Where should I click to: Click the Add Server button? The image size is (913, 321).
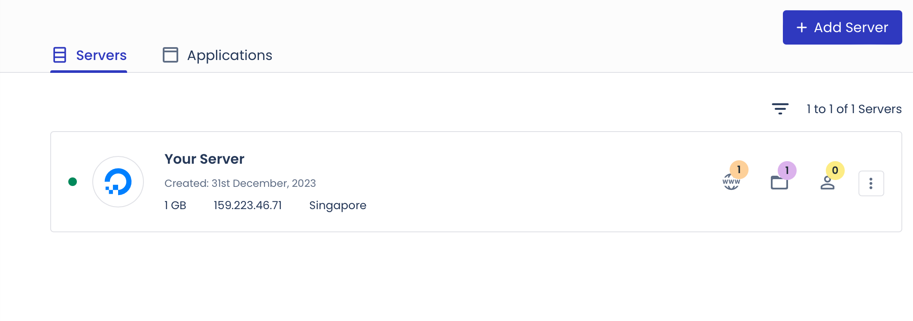pos(842,27)
